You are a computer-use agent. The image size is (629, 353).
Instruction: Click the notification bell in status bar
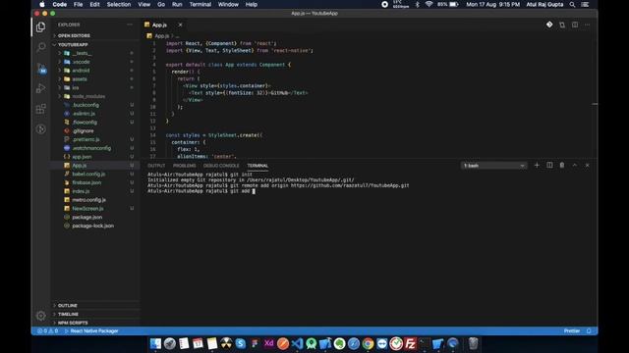coord(589,331)
